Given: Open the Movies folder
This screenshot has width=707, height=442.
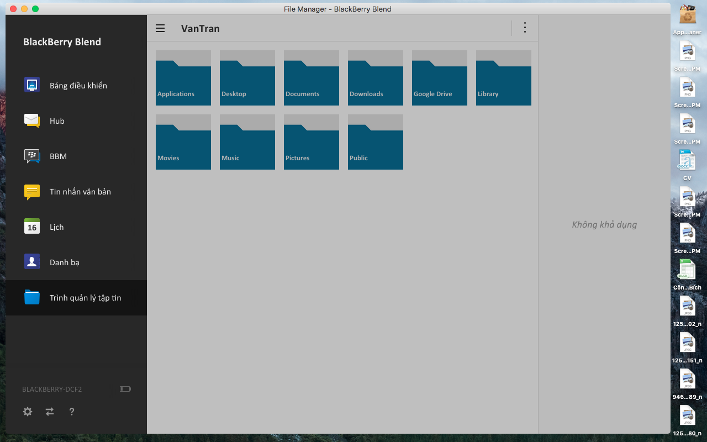Looking at the screenshot, I should 183,142.
